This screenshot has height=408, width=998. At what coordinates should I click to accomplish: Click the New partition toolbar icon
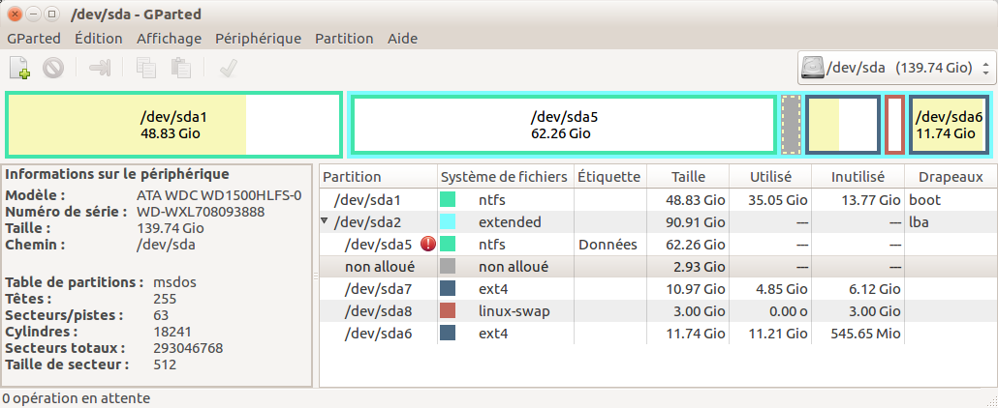[20, 68]
